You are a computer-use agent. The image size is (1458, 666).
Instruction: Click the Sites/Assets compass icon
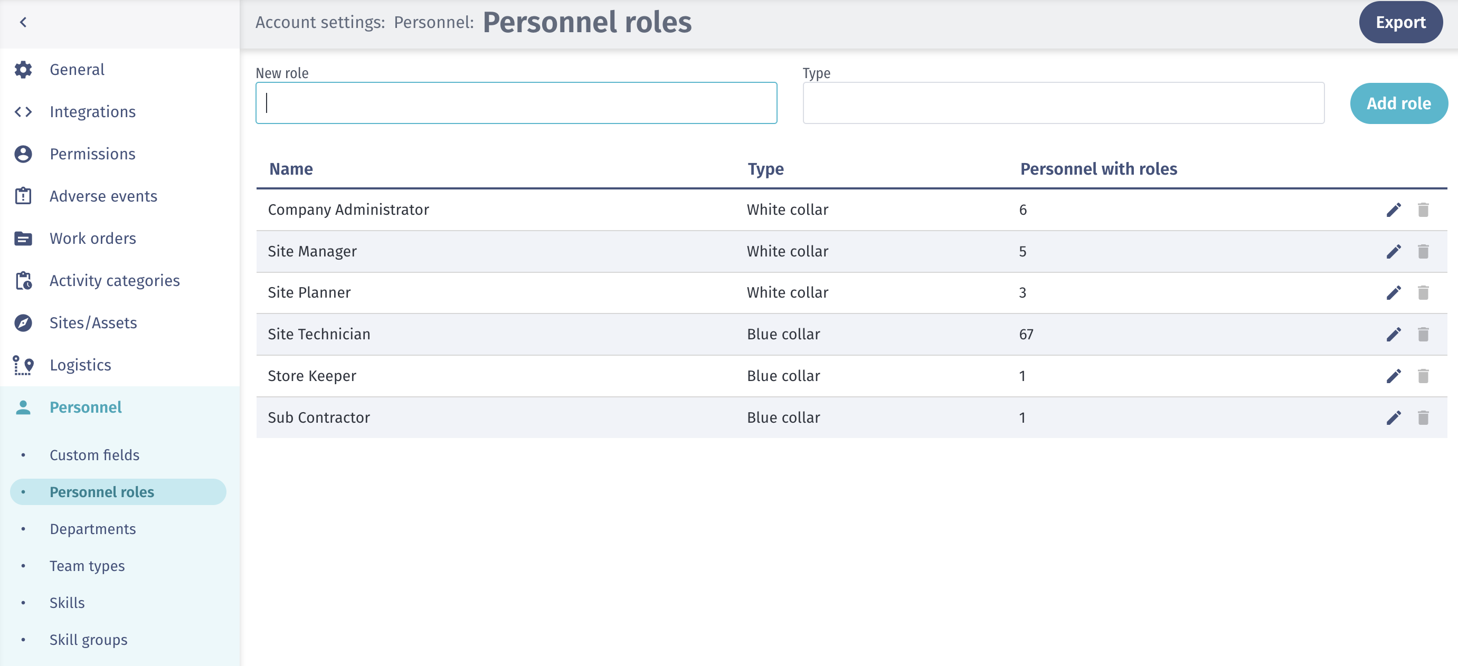(x=23, y=322)
